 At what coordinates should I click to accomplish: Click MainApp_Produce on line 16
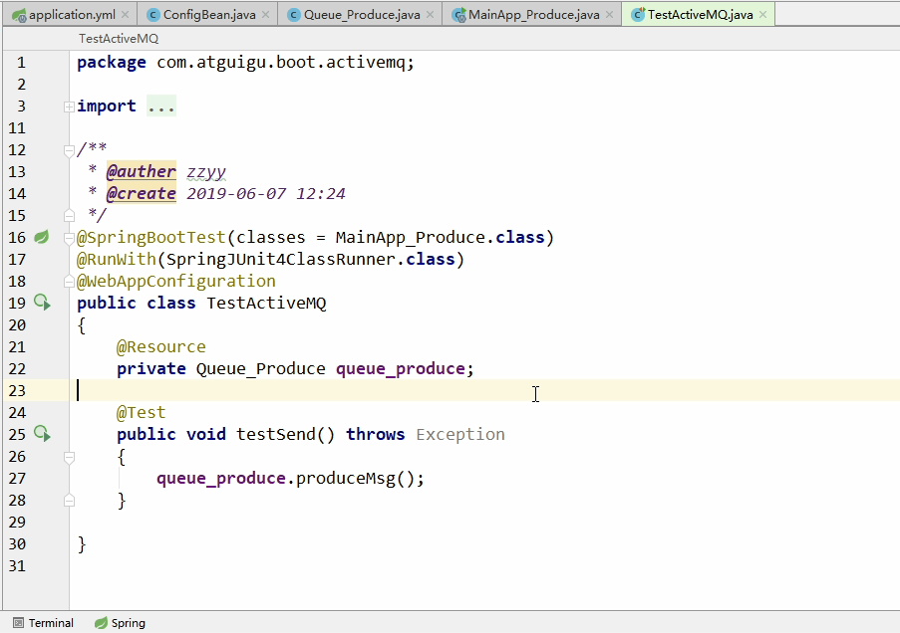tap(411, 237)
